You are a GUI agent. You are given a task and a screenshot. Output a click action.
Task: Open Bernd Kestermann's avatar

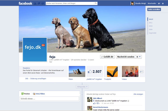point(90,108)
